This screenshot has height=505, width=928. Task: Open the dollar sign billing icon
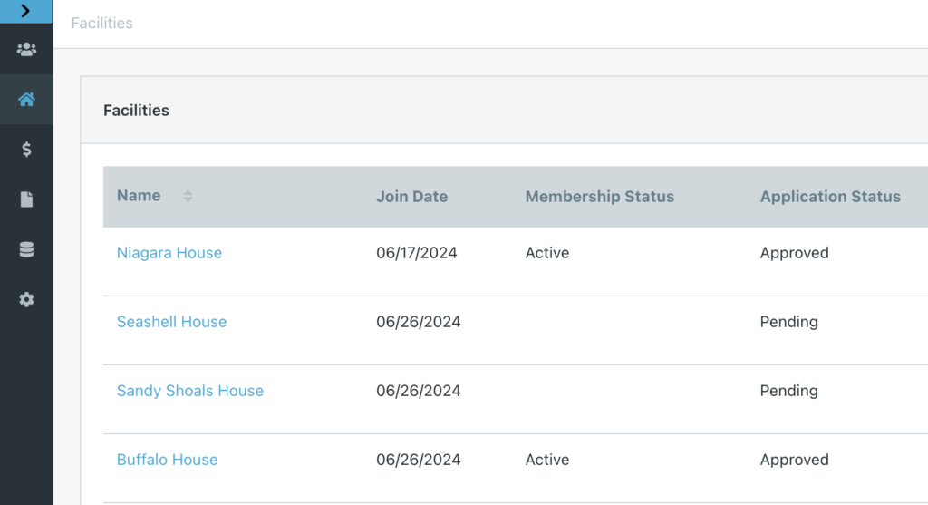(26, 150)
